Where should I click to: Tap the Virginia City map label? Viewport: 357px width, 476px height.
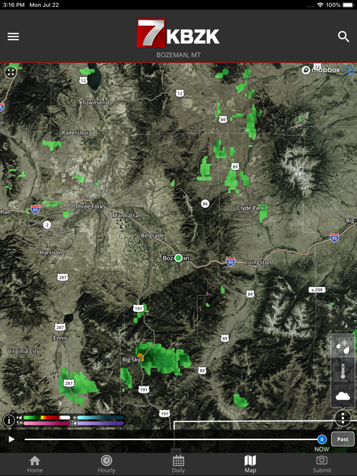24,351
